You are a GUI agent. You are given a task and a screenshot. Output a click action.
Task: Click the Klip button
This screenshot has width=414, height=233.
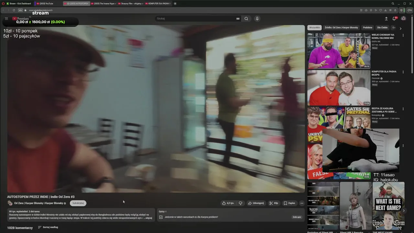point(274,203)
